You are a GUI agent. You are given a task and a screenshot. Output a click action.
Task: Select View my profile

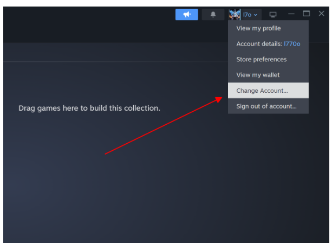coord(258,28)
